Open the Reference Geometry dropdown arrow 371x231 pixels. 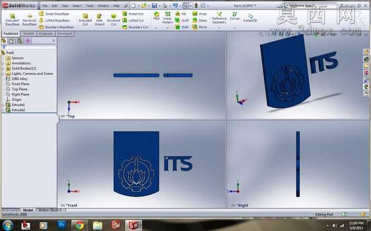pyautogui.click(x=219, y=28)
